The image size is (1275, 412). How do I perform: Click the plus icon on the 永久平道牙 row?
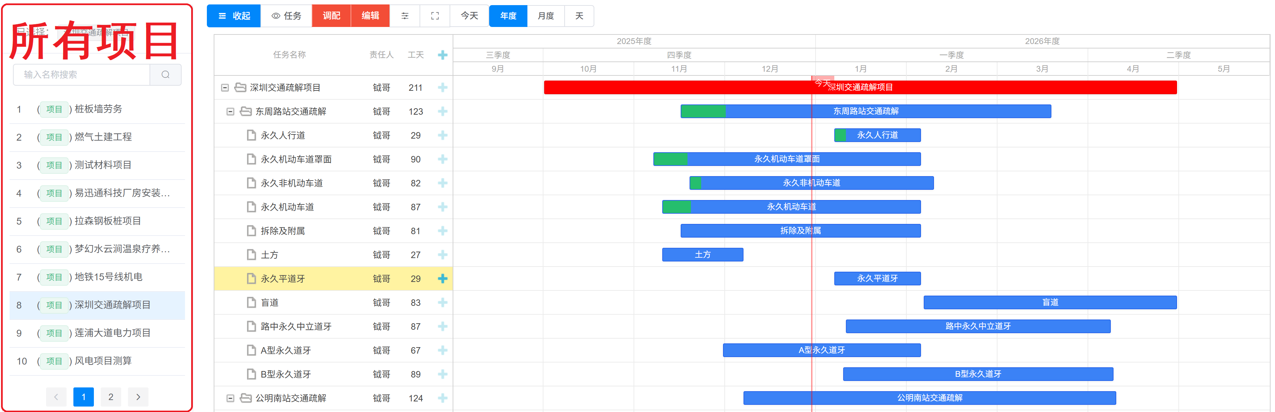point(442,278)
